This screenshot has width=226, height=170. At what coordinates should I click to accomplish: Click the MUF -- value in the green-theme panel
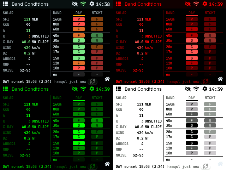coord(28,149)
